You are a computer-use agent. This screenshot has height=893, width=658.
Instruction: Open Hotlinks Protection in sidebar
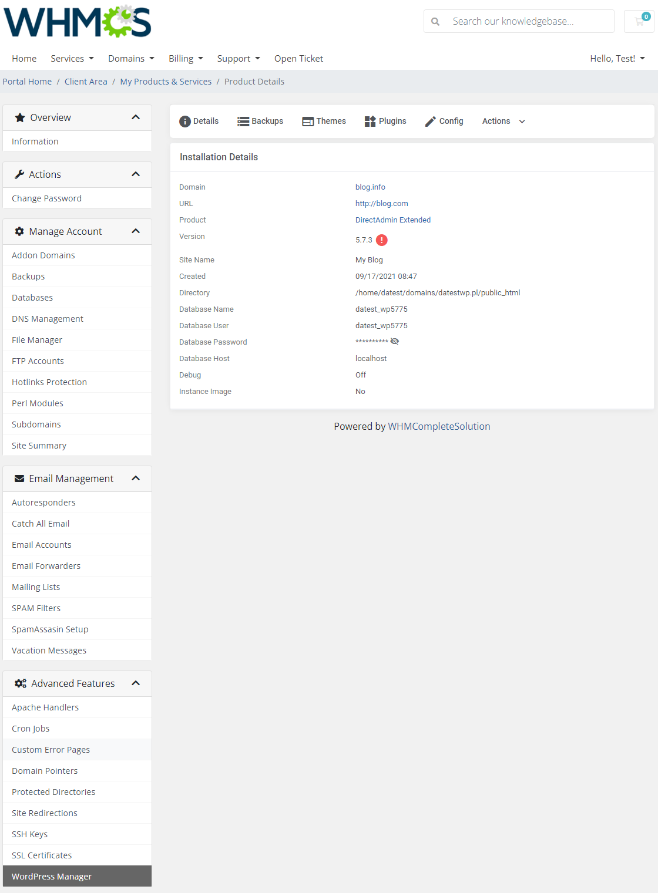tap(78, 382)
